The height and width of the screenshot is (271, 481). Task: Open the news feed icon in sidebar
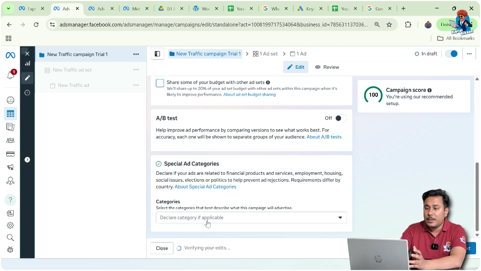10,214
